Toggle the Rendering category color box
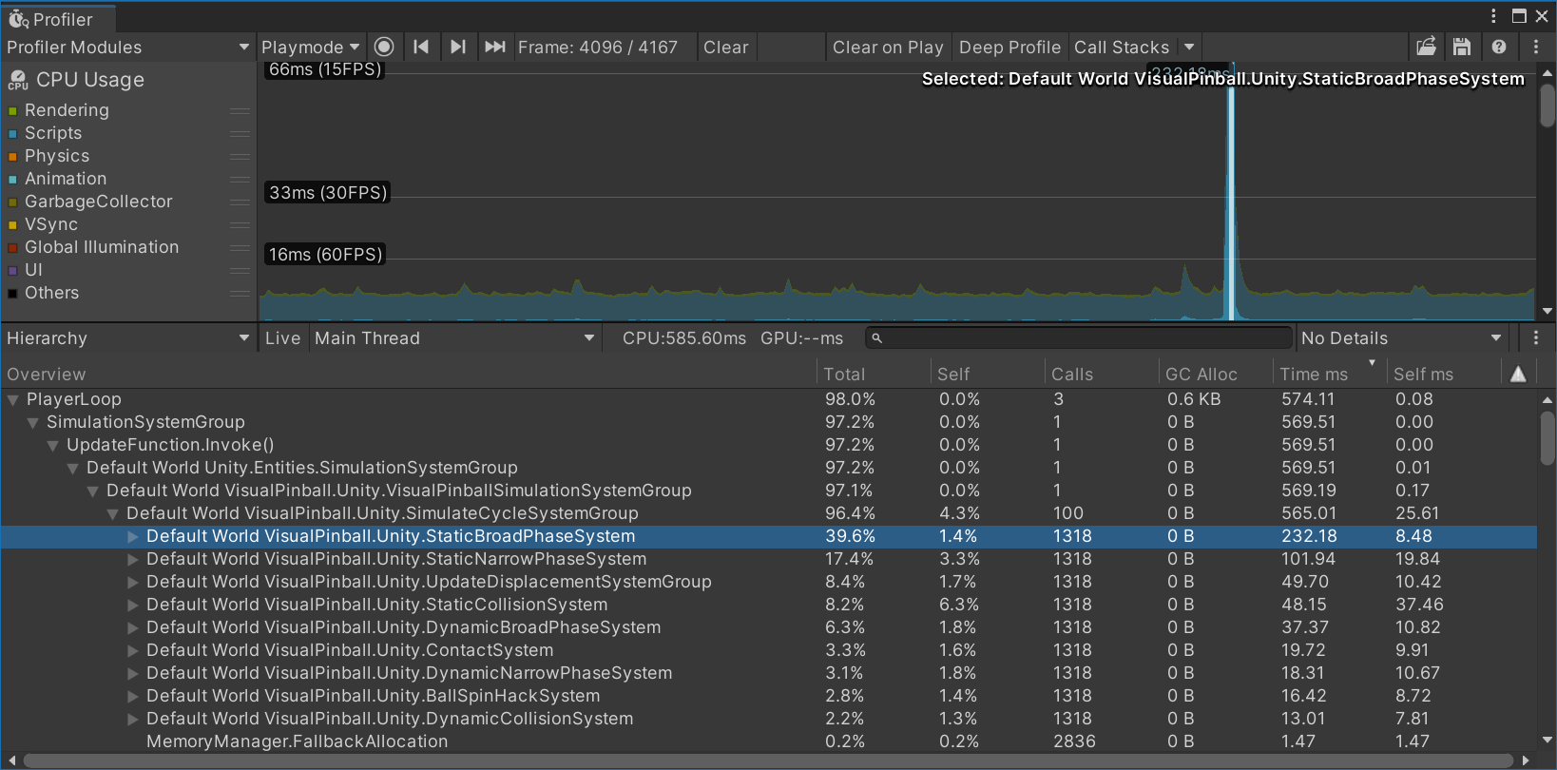Screen dimensions: 1557x770 click(x=13, y=111)
